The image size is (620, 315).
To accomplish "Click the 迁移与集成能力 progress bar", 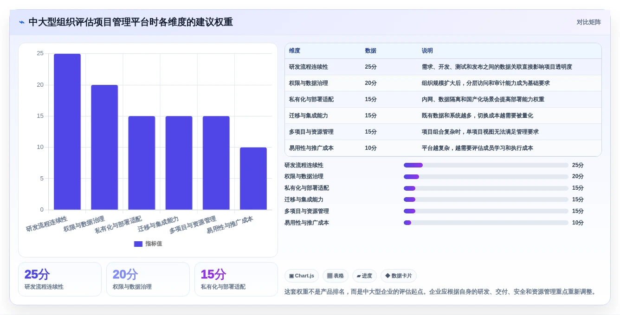I will point(486,199).
